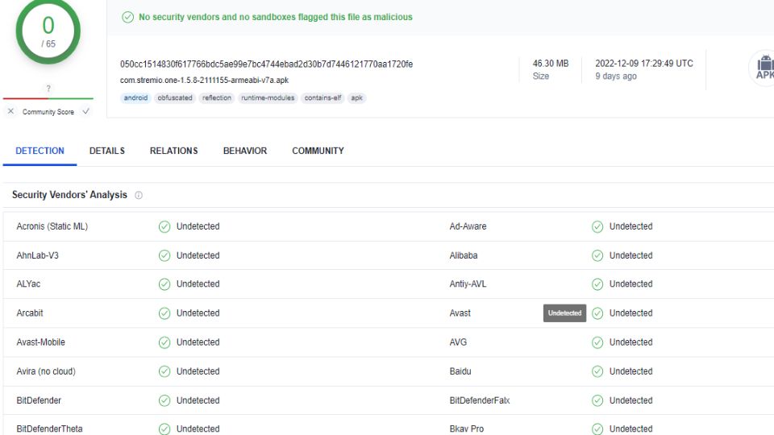Click the Undetected tooltip next to Avast
774x435 pixels.
coord(564,313)
